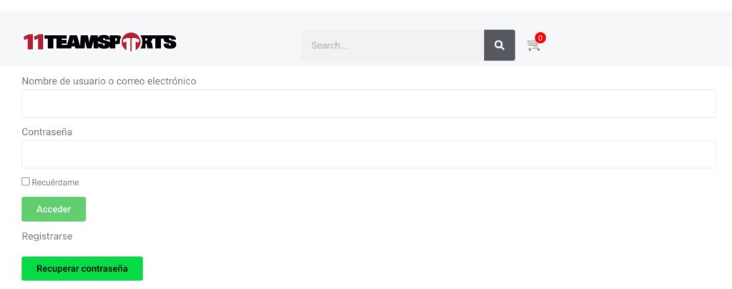This screenshot has height=289, width=732.
Task: Click the Contraseña field label
Action: 46,132
